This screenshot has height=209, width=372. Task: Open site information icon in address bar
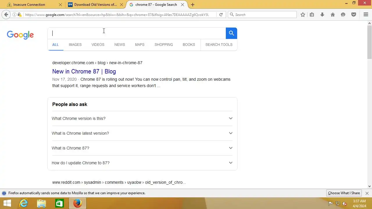pos(15,15)
